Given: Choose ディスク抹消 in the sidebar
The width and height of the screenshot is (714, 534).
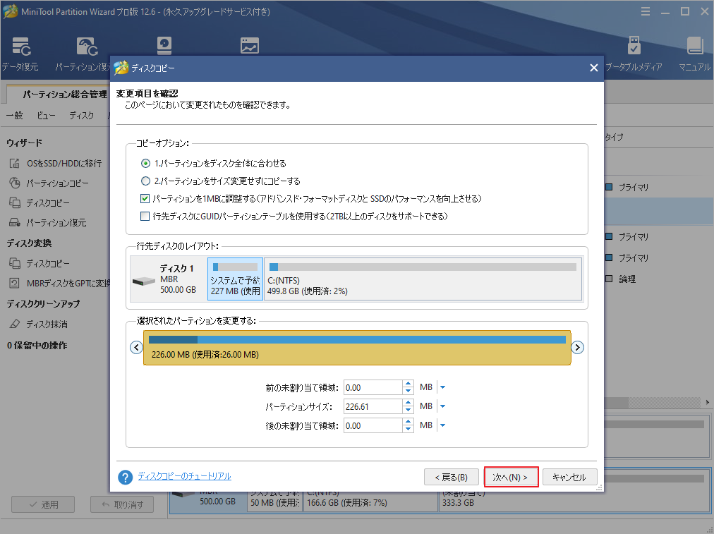Looking at the screenshot, I should click(x=47, y=324).
